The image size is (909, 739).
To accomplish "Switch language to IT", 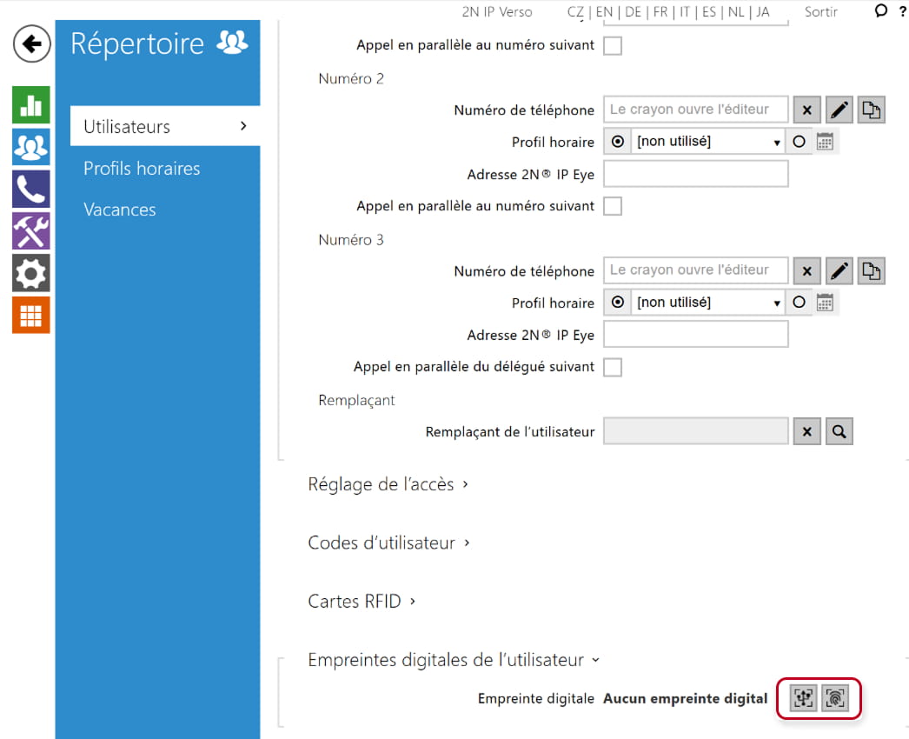I will tap(685, 11).
